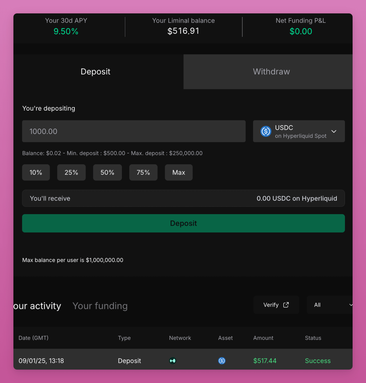The width and height of the screenshot is (366, 383).
Task: Open the Your funding tab
Action: click(100, 306)
